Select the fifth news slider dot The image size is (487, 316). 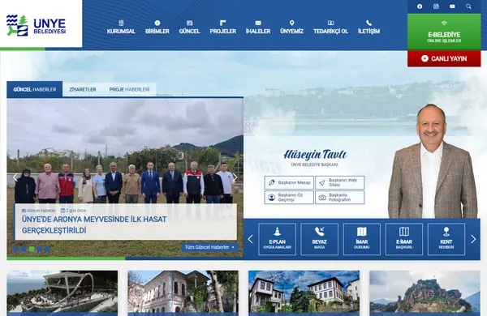pyautogui.click(x=47, y=249)
